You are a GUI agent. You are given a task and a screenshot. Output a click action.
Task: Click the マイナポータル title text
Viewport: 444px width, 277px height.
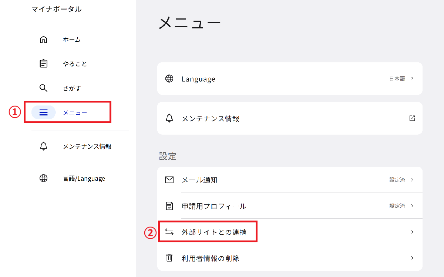[x=57, y=9]
